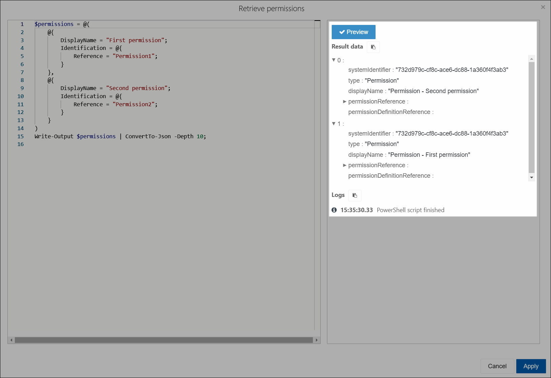Copy the Result data to clipboard
The image size is (551, 378).
(x=373, y=47)
